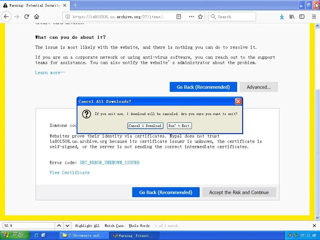Open the home page icon
320x240 pixels.
coord(37,17)
